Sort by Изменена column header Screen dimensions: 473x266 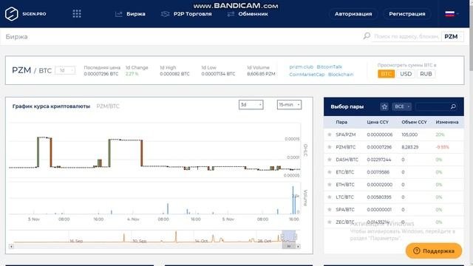pyautogui.click(x=447, y=122)
